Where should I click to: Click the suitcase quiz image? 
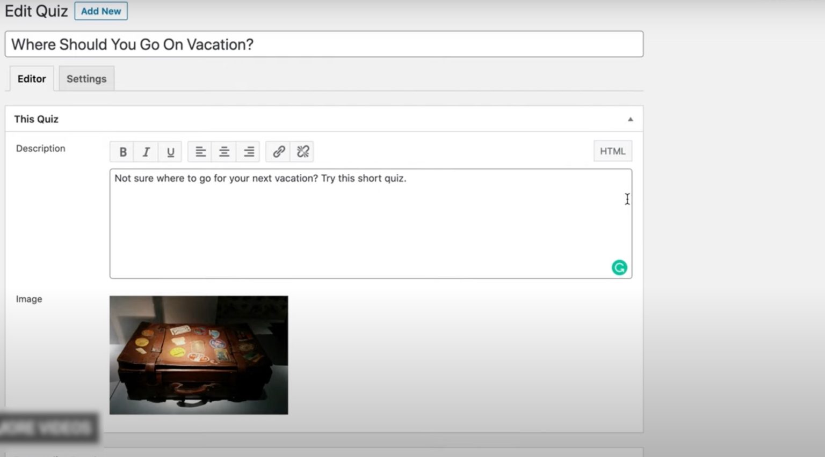[199, 354]
